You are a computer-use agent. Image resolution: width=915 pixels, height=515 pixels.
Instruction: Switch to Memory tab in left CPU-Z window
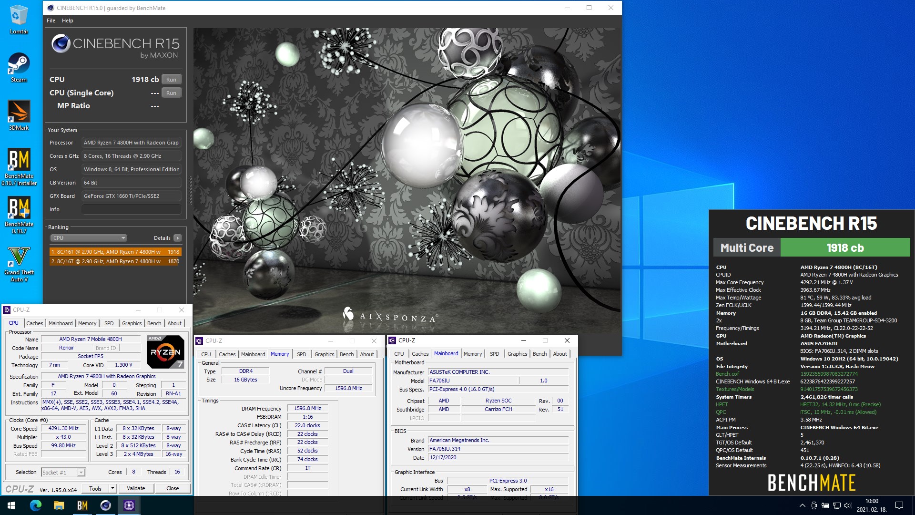pyautogui.click(x=87, y=323)
